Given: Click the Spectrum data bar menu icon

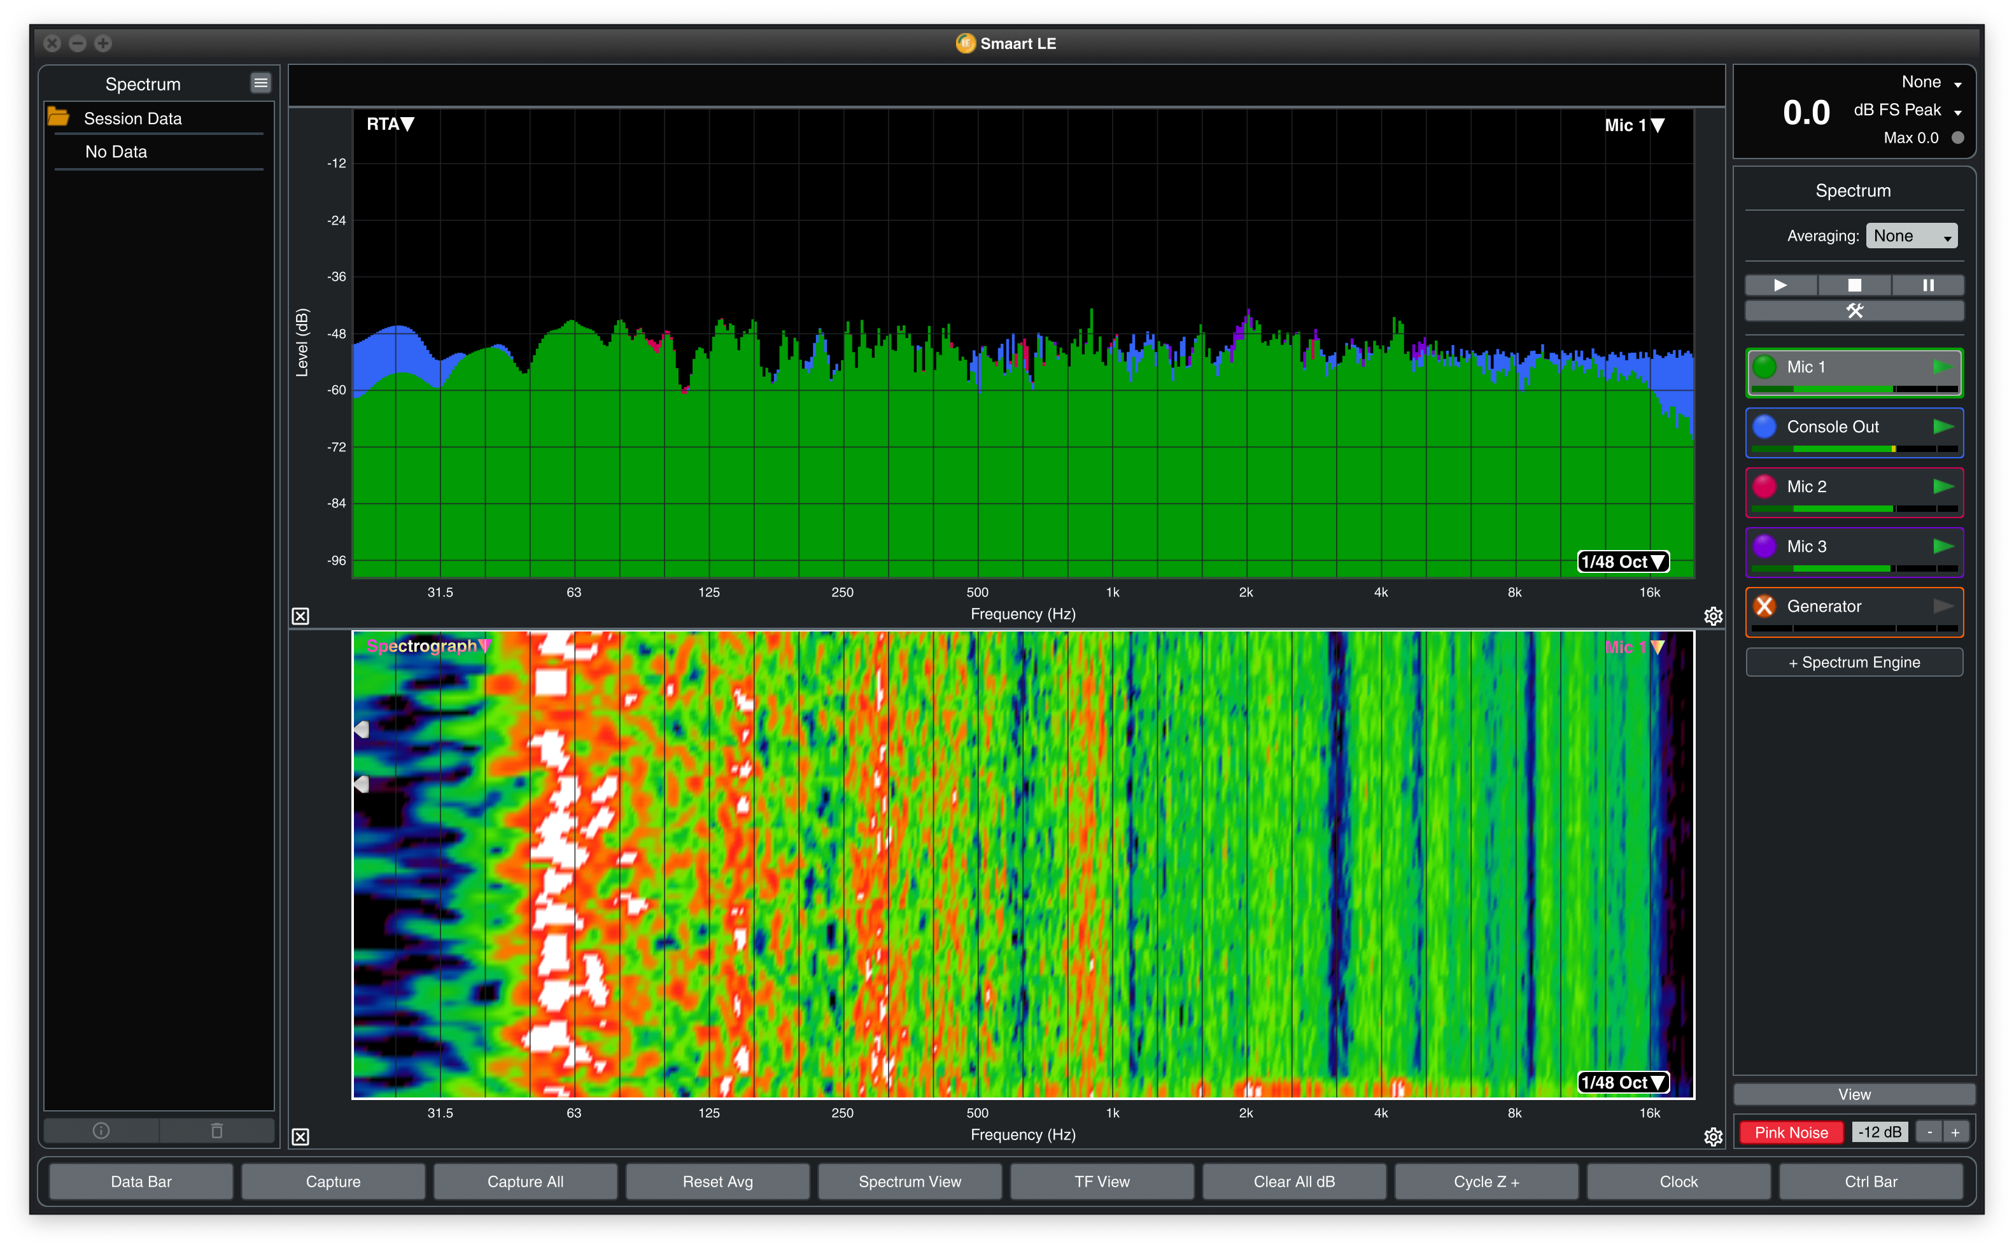Looking at the screenshot, I should (x=260, y=83).
